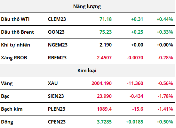Click the Năng lượng section header
Viewport: 176px width, 128px height.
click(x=87, y=6)
